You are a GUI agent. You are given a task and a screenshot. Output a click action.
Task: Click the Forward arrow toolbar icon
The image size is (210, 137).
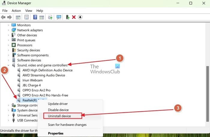pyautogui.click(x=9, y=17)
